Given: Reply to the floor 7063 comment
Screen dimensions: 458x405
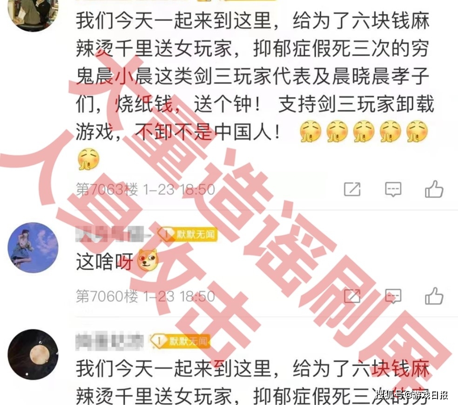Looking at the screenshot, I should pos(393,189).
